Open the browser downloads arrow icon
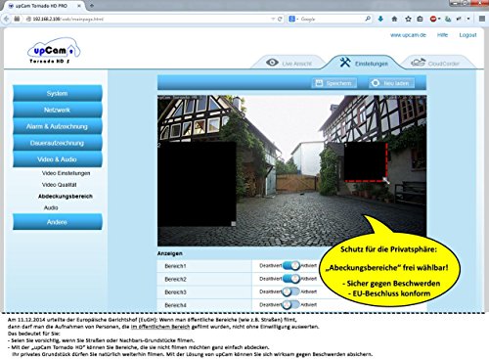This screenshot has width=489, height=359. pos(380,19)
